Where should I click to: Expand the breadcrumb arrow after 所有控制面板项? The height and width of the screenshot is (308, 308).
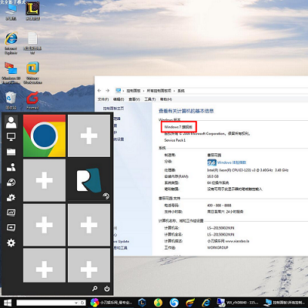175,91
